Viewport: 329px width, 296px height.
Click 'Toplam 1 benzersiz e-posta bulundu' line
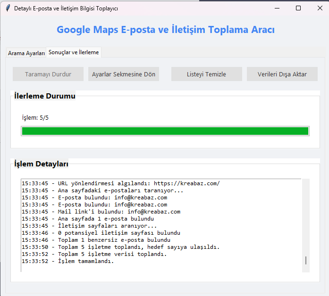(x=96, y=240)
